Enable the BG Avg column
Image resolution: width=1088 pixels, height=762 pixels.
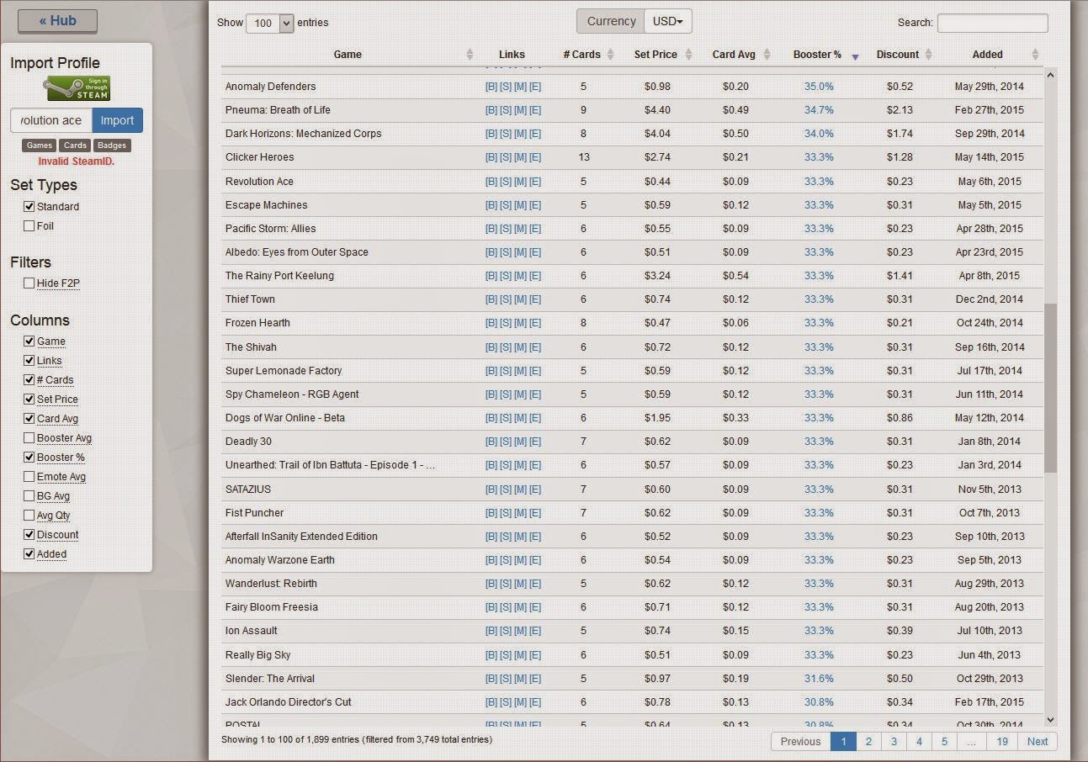pyautogui.click(x=29, y=496)
